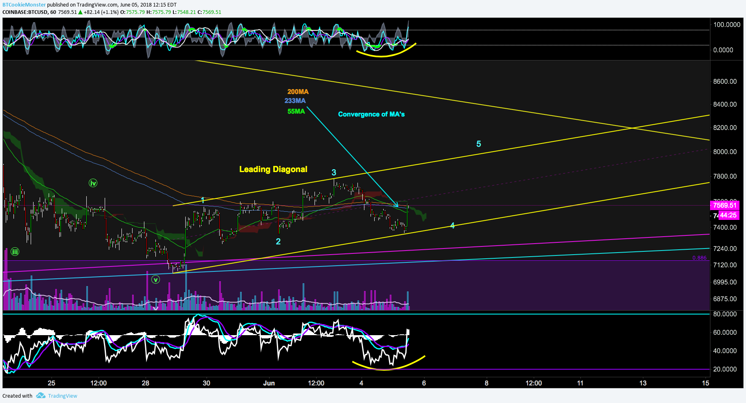Click the close value C:7569.51
Screen dimensions: 746x403
point(209,12)
